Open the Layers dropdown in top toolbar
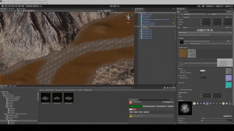Image resolution: width=234 pixels, height=131 pixels. tap(219, 6)
